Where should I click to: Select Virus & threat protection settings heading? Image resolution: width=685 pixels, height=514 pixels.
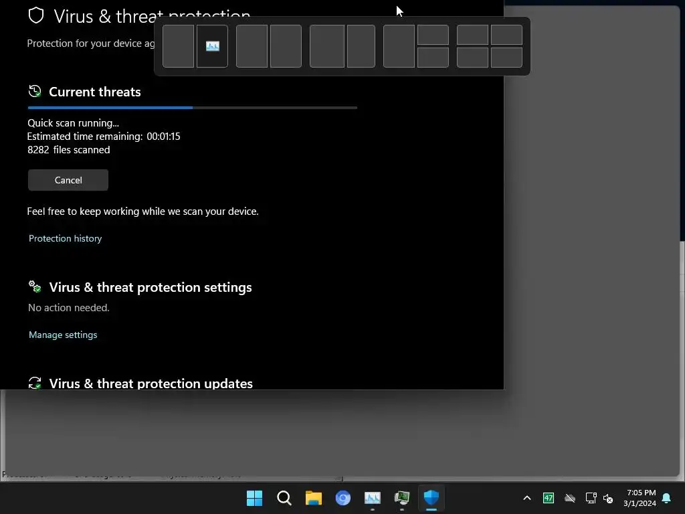(x=151, y=287)
